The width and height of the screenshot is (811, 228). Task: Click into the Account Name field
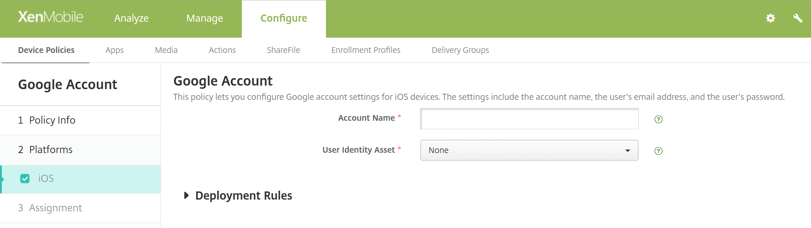[x=529, y=119]
